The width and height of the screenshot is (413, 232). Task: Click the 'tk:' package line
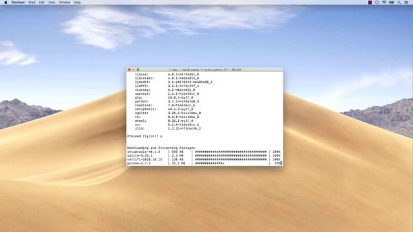(x=166, y=117)
